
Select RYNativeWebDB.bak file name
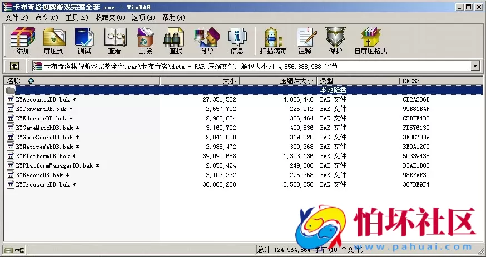click(47, 147)
